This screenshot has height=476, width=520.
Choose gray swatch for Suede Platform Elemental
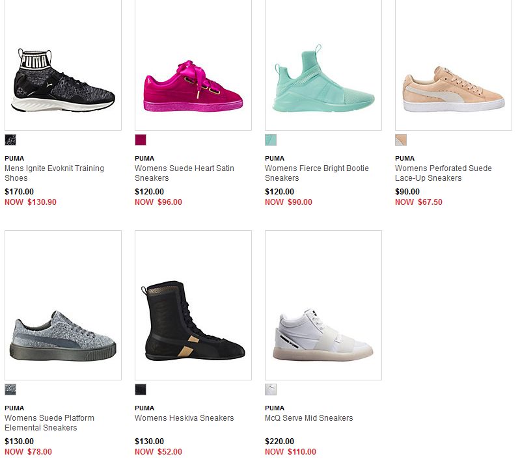(10, 390)
